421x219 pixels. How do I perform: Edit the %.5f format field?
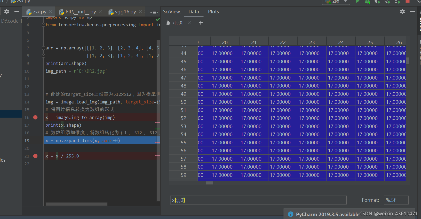tap(396, 200)
